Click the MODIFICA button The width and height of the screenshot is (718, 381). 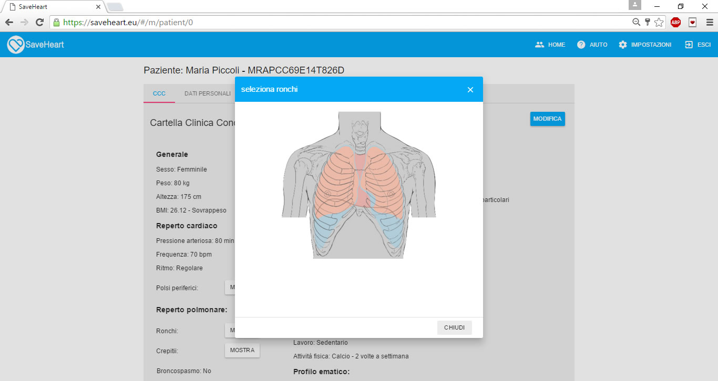point(547,119)
